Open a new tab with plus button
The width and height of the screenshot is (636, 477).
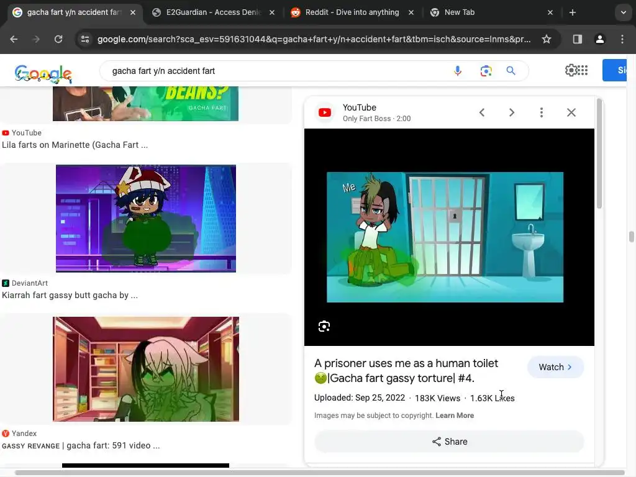coord(572,12)
